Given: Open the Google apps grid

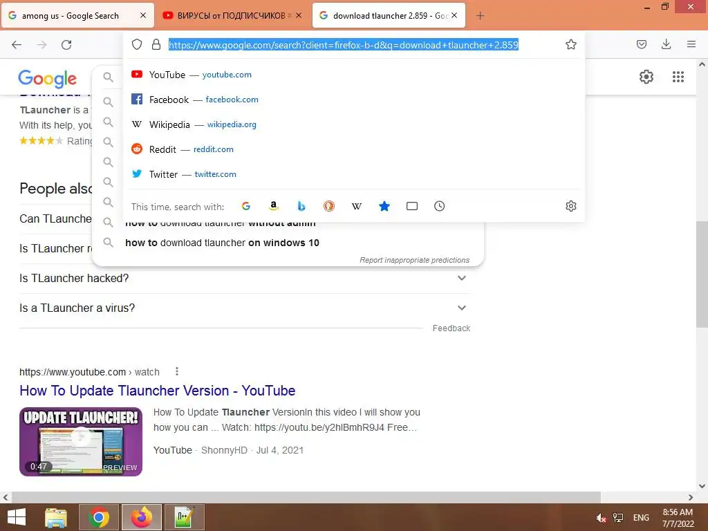Looking at the screenshot, I should [x=678, y=77].
